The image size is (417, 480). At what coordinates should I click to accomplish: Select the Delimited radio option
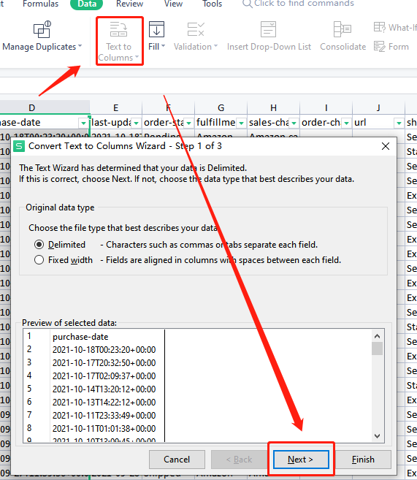point(39,245)
